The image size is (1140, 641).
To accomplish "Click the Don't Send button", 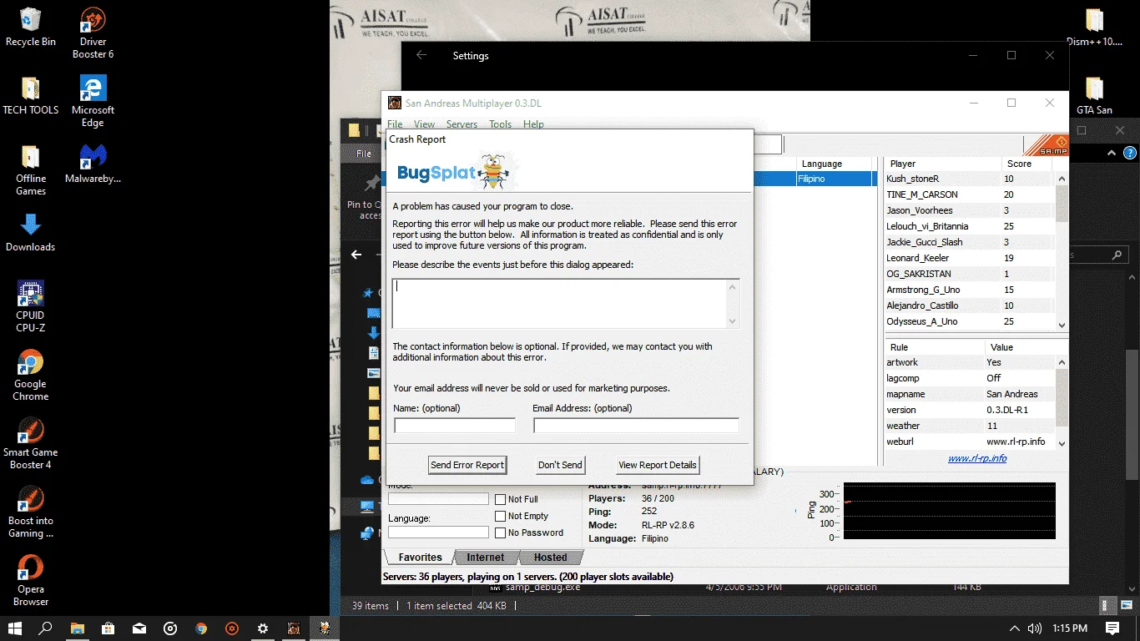I will coord(560,465).
